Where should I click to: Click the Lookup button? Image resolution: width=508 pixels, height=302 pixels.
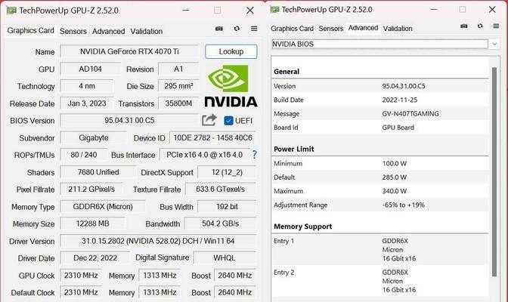pyautogui.click(x=231, y=51)
